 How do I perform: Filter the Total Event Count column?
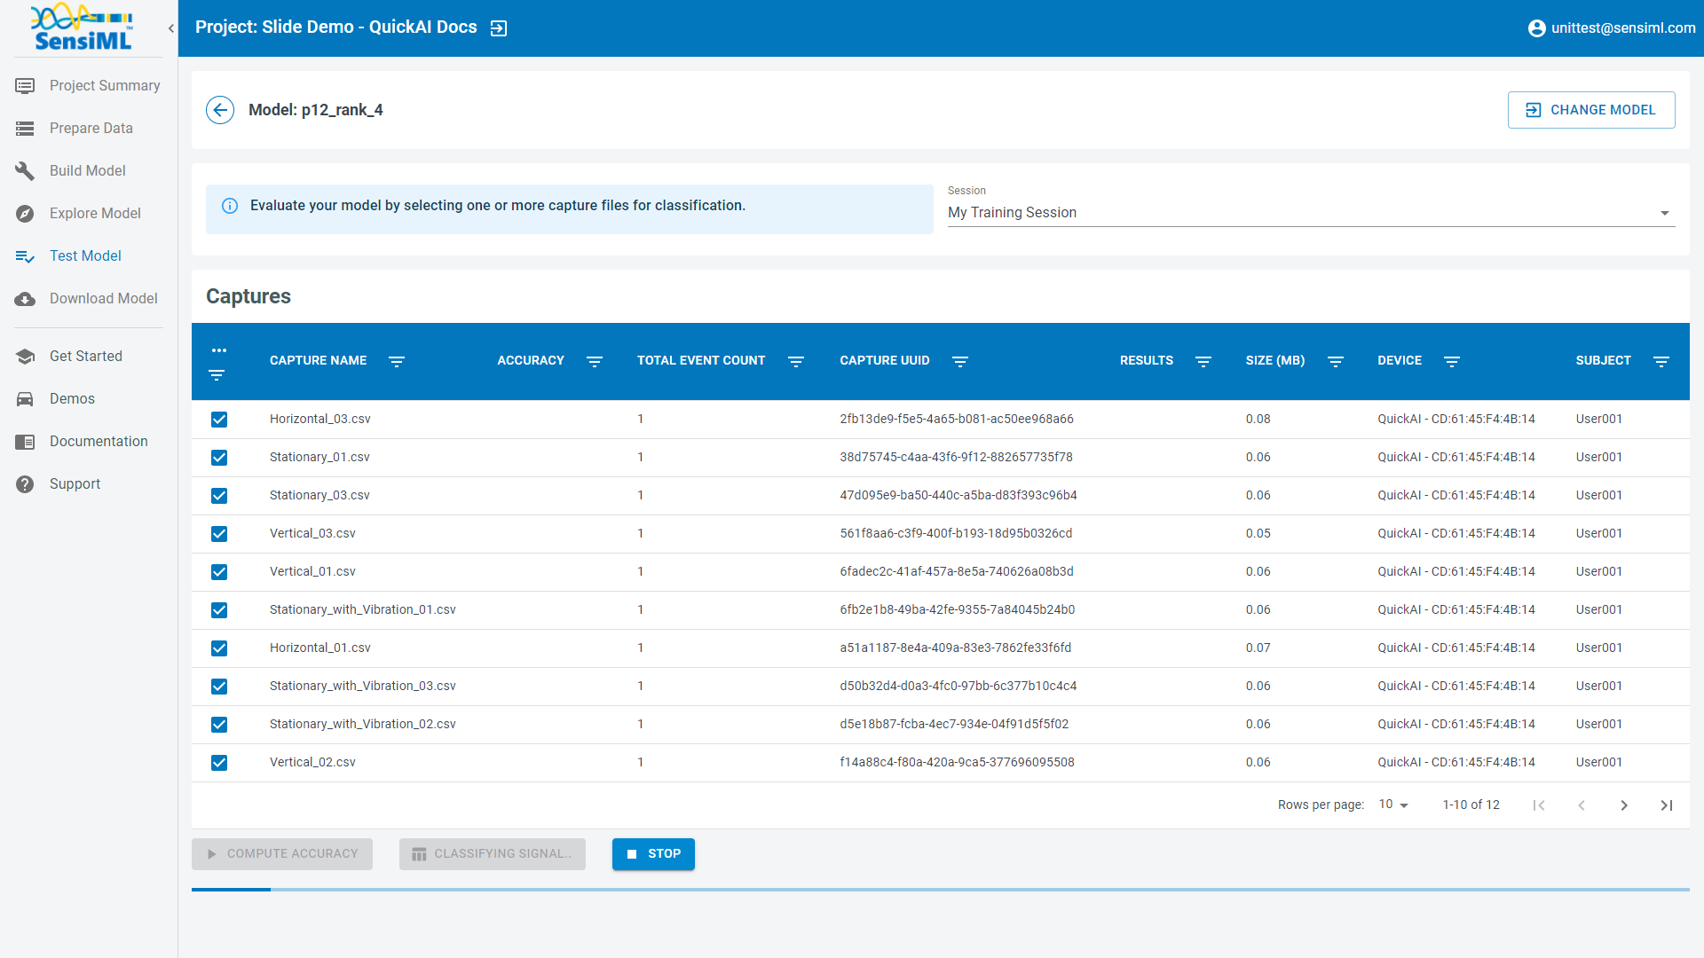click(796, 361)
